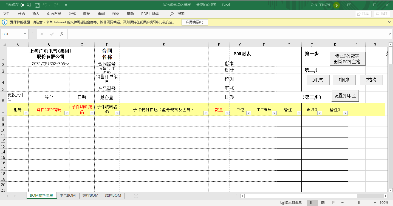Screen dimensions: 393x206
Task: Open the filter dropdown on 柜号 column
Action: point(26,113)
